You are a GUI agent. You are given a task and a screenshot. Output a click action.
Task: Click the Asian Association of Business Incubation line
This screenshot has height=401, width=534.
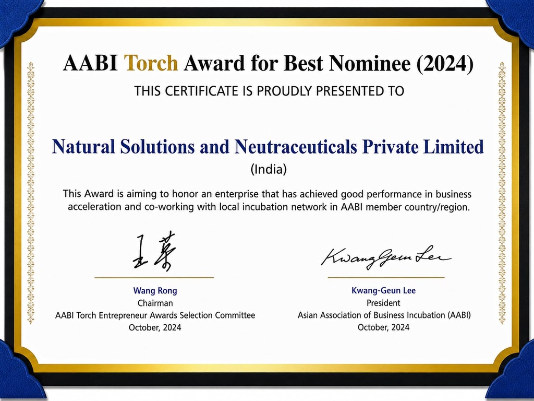(x=384, y=315)
